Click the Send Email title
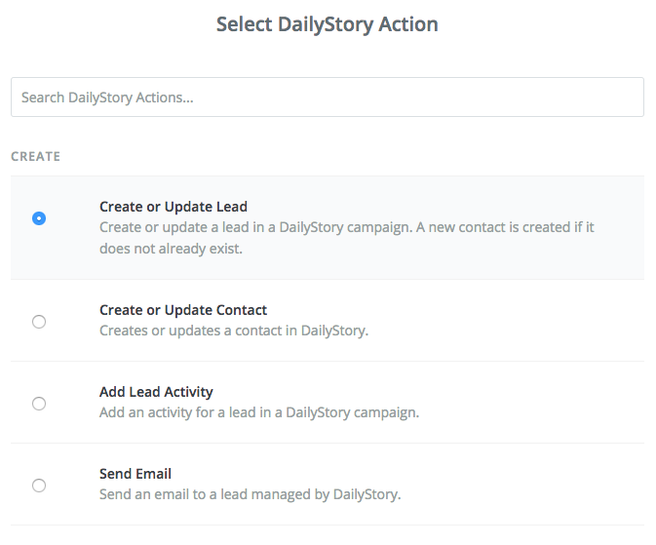 (135, 474)
